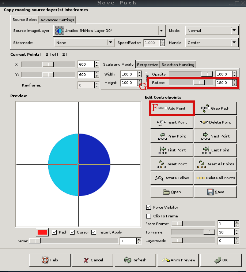Click Rotate Follow button
This screenshot has width=246, height=272.
pos(172,178)
